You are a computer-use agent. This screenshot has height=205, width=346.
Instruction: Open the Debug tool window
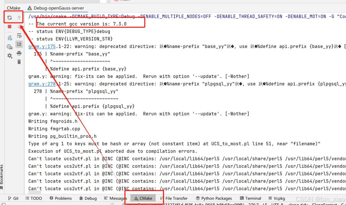coord(88,198)
